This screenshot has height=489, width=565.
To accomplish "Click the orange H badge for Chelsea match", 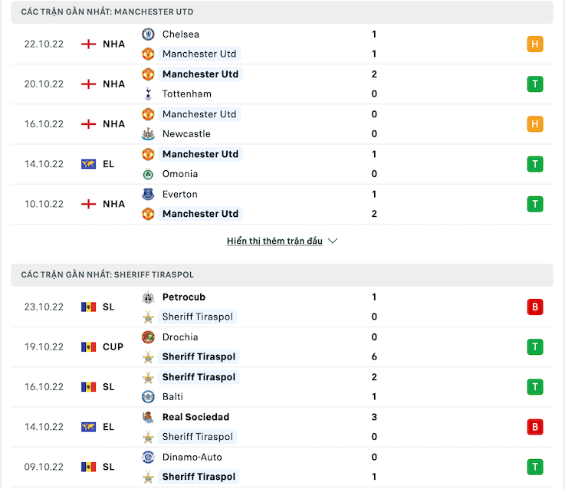I will (x=535, y=44).
